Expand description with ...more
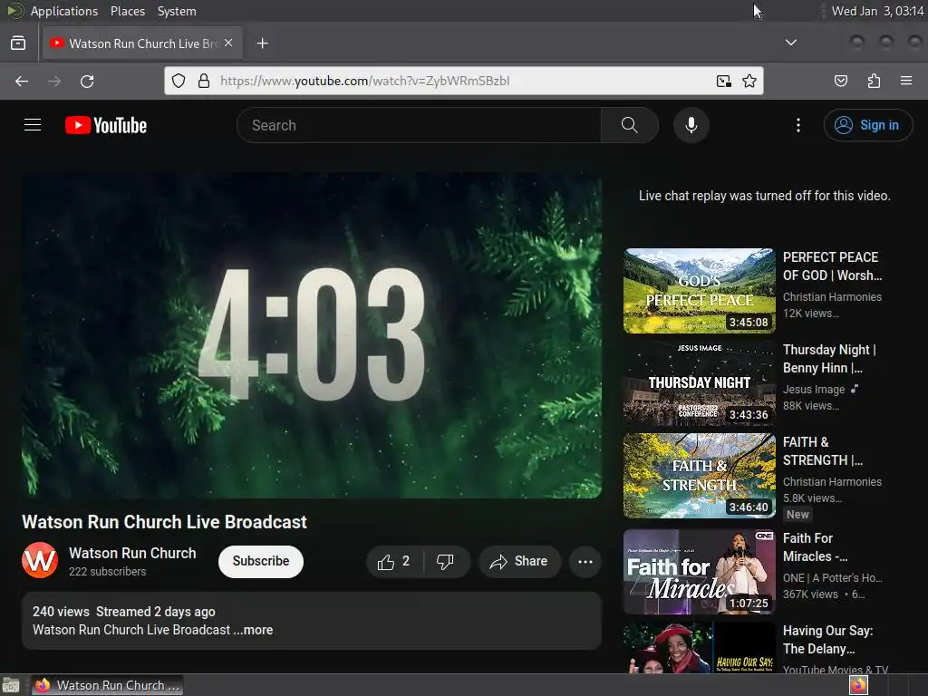The image size is (928, 696). click(254, 631)
